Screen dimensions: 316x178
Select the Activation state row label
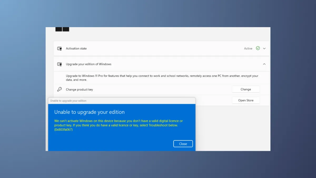point(76,49)
